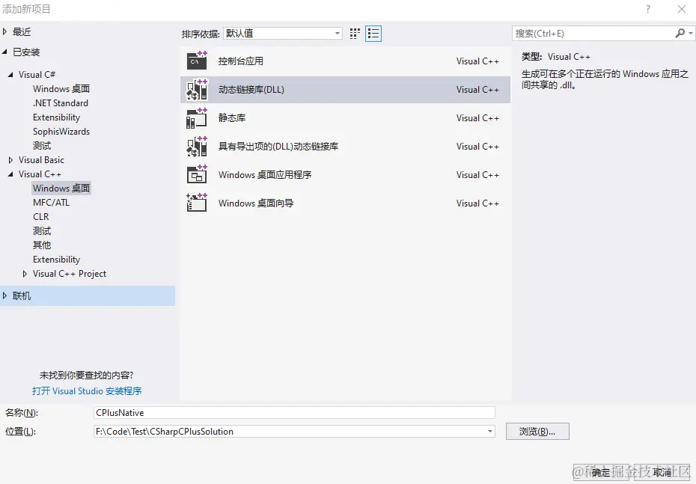The height and width of the screenshot is (484, 696).
Task: Select Extensibility under Visual C++
Action: [56, 259]
